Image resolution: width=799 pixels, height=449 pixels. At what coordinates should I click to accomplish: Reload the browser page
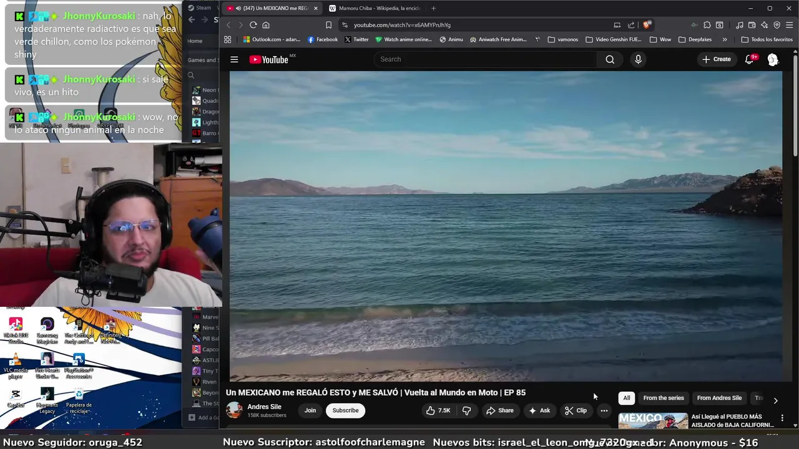tap(253, 25)
